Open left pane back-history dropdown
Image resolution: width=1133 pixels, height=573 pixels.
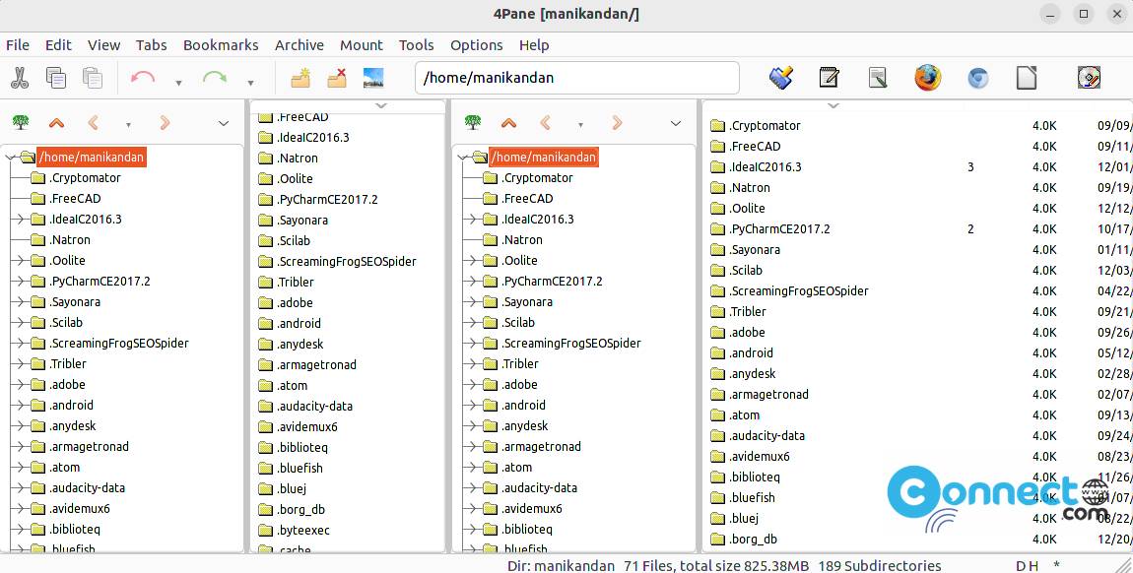pos(129,125)
